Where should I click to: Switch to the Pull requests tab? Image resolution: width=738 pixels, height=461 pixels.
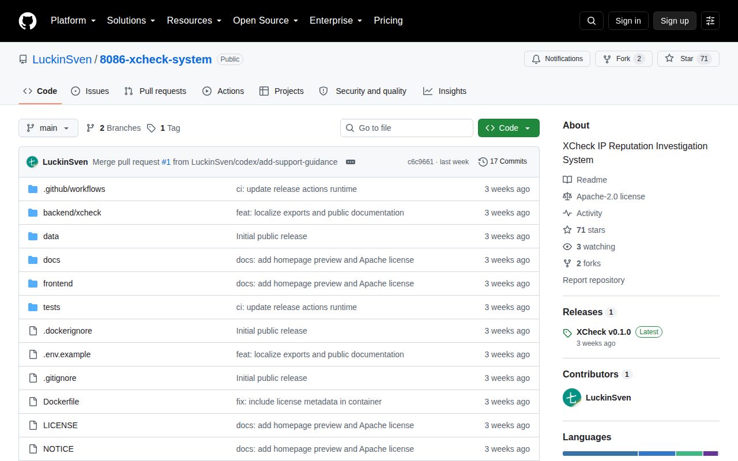coord(156,91)
